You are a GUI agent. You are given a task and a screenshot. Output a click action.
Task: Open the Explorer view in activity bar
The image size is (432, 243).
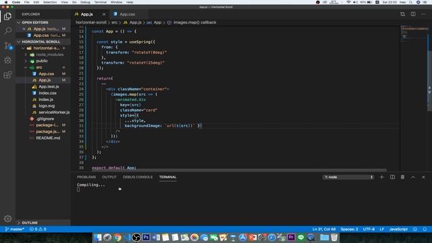7,16
